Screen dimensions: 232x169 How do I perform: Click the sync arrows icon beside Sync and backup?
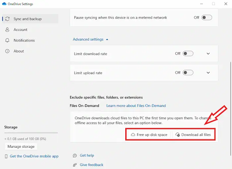(7, 19)
